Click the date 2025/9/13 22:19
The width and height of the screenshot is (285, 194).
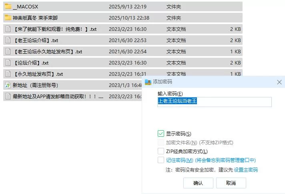128,7
